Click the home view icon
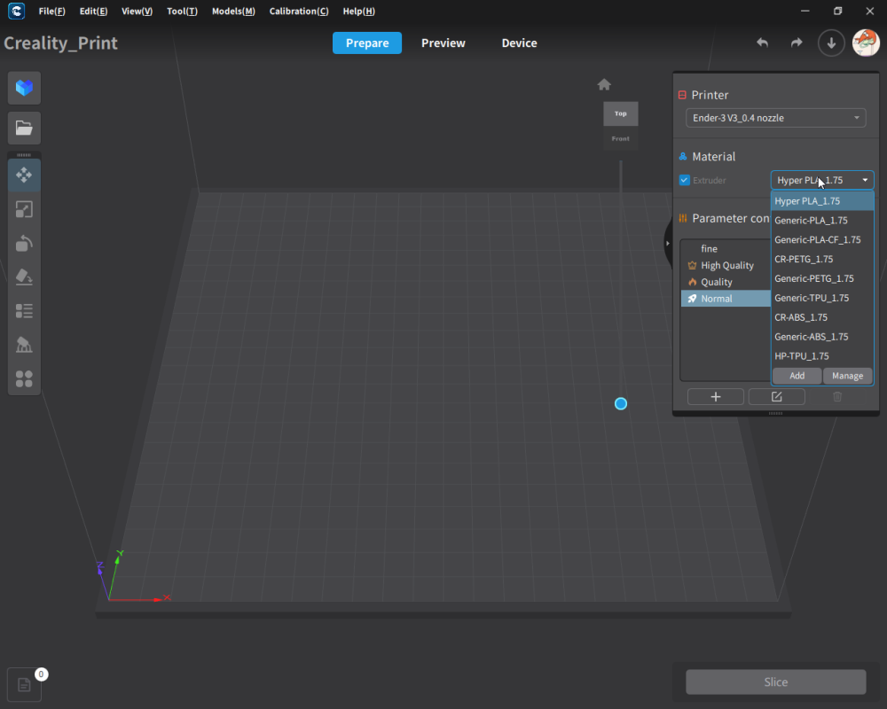The image size is (887, 709). (x=604, y=85)
